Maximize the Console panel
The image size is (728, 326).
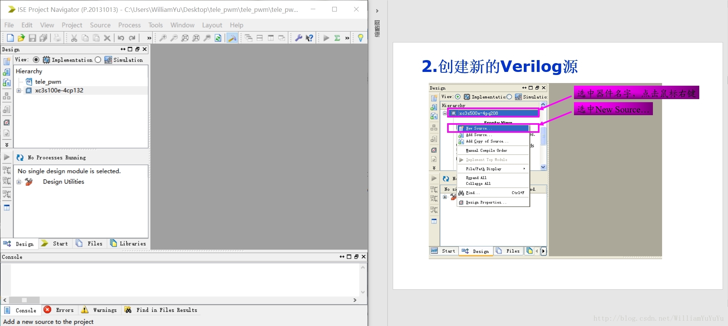[349, 257]
